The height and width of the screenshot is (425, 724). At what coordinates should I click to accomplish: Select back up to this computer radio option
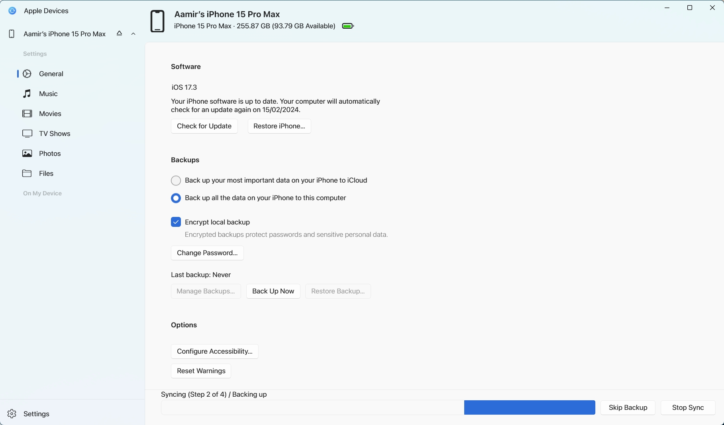(x=176, y=198)
